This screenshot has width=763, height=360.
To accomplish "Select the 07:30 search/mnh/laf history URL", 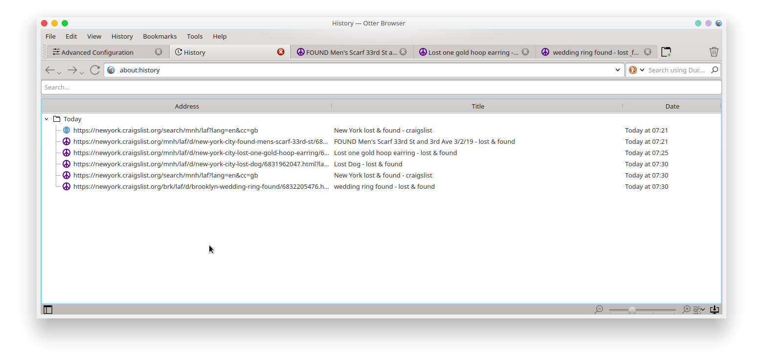I will [165, 175].
